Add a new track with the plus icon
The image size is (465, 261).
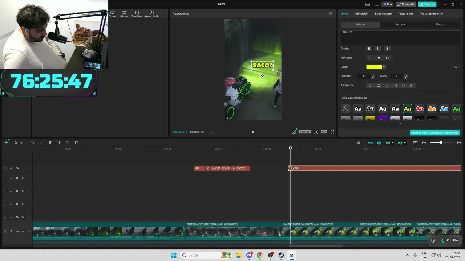point(6,142)
